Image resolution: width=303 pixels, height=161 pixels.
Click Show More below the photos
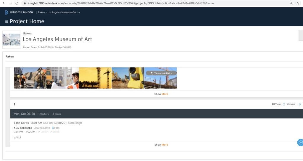click(161, 94)
